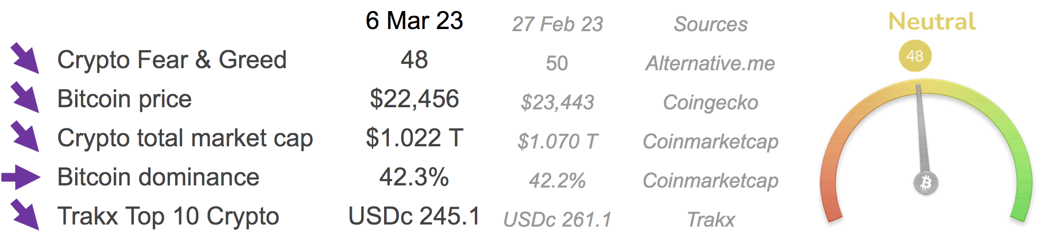Open the Alternative.me source
The image size is (1039, 243).
(710, 63)
